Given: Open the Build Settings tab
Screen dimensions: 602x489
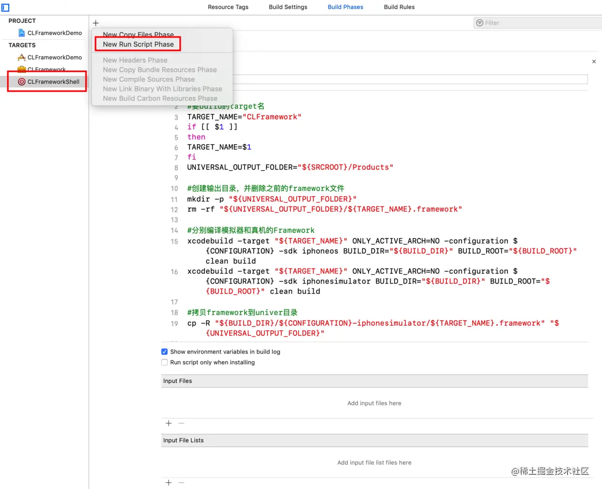Looking at the screenshot, I should (x=288, y=7).
